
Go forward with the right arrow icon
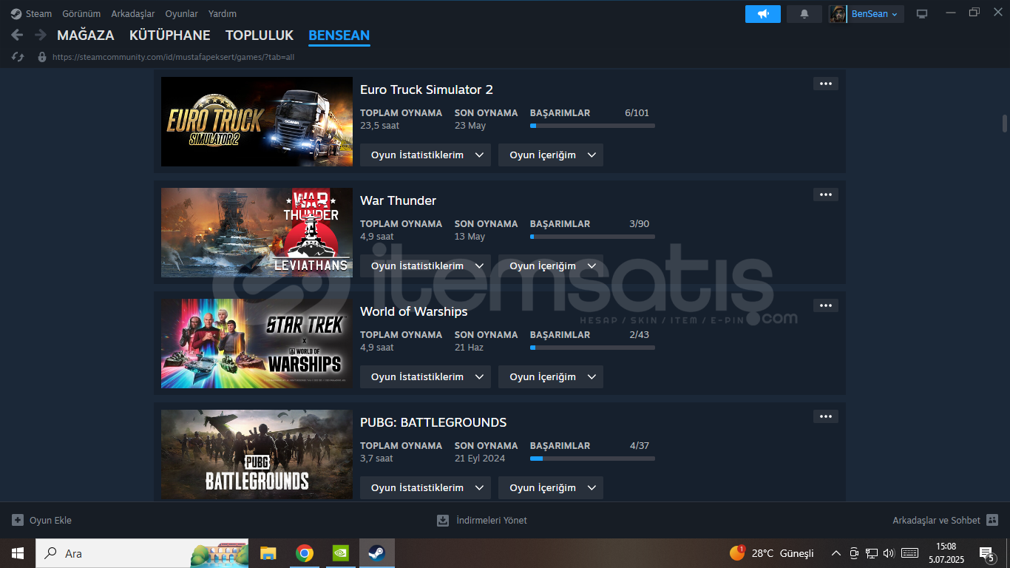click(41, 35)
